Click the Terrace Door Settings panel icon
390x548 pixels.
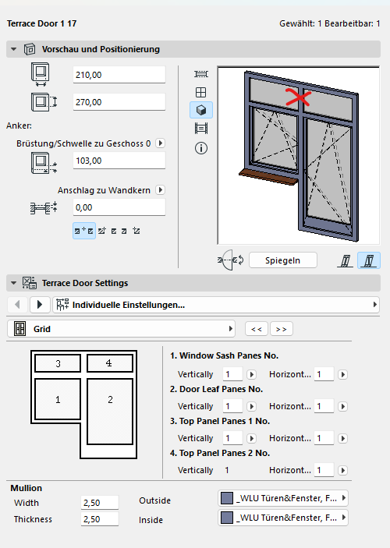[30, 283]
